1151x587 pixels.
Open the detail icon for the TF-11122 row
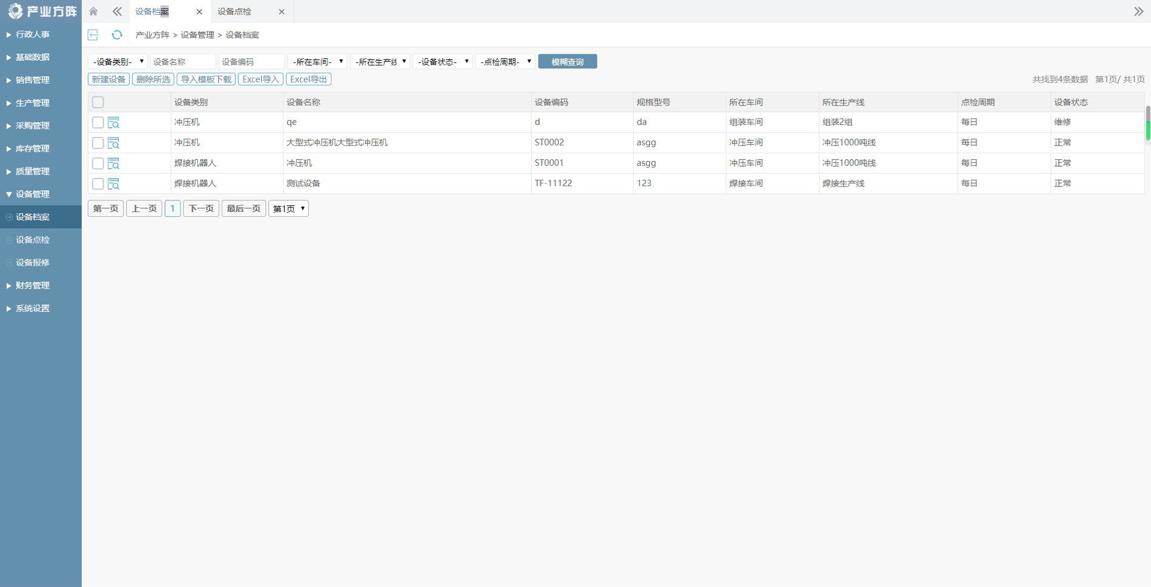[x=113, y=184]
